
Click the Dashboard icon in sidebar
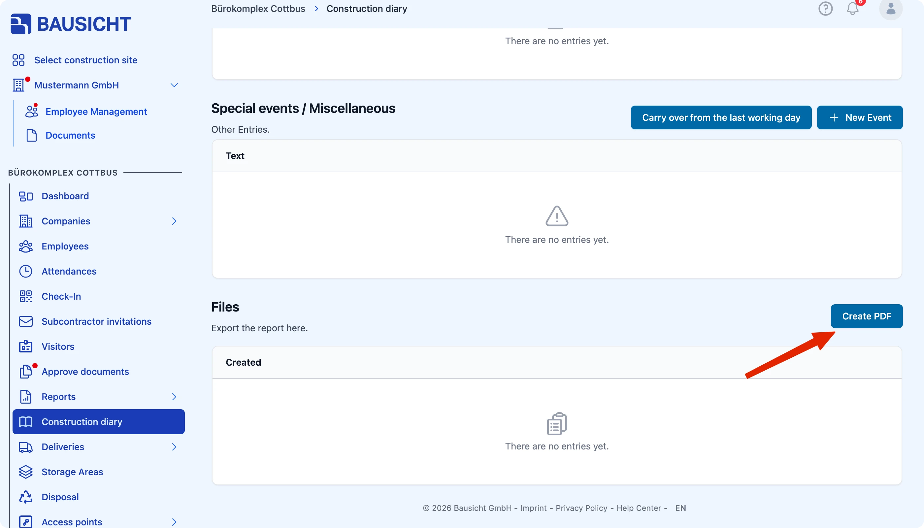pos(26,196)
